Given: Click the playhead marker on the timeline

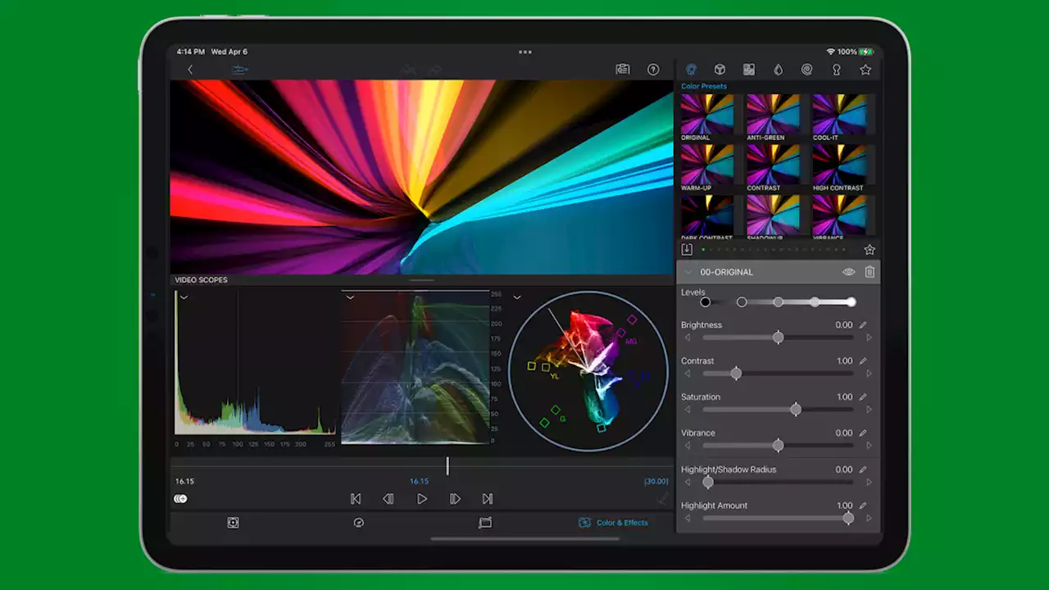Looking at the screenshot, I should point(447,466).
